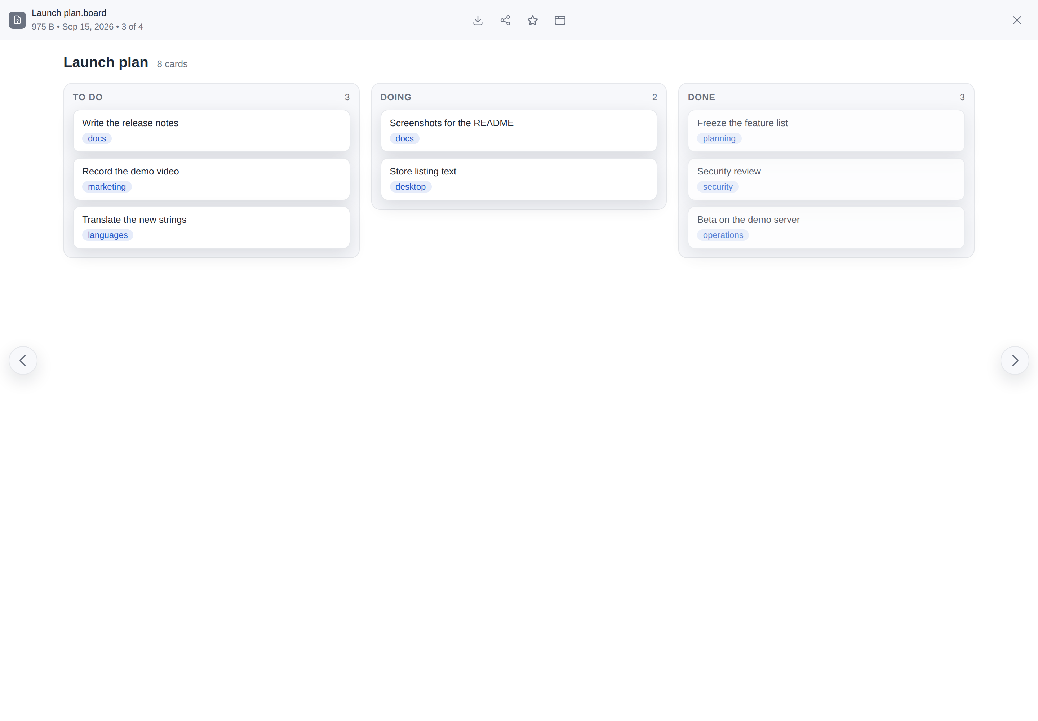Open the 'Beta on the demo server' card

(826, 227)
